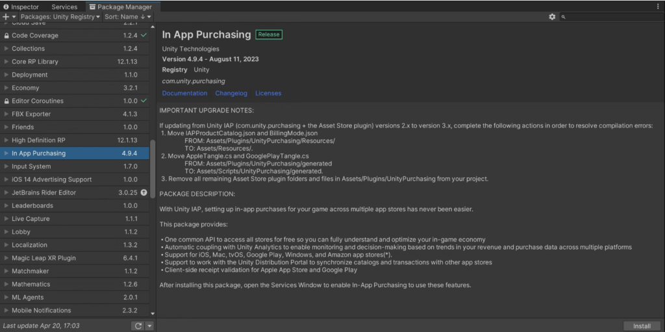Expand the Input System arrow
665x332 pixels.
point(6,166)
